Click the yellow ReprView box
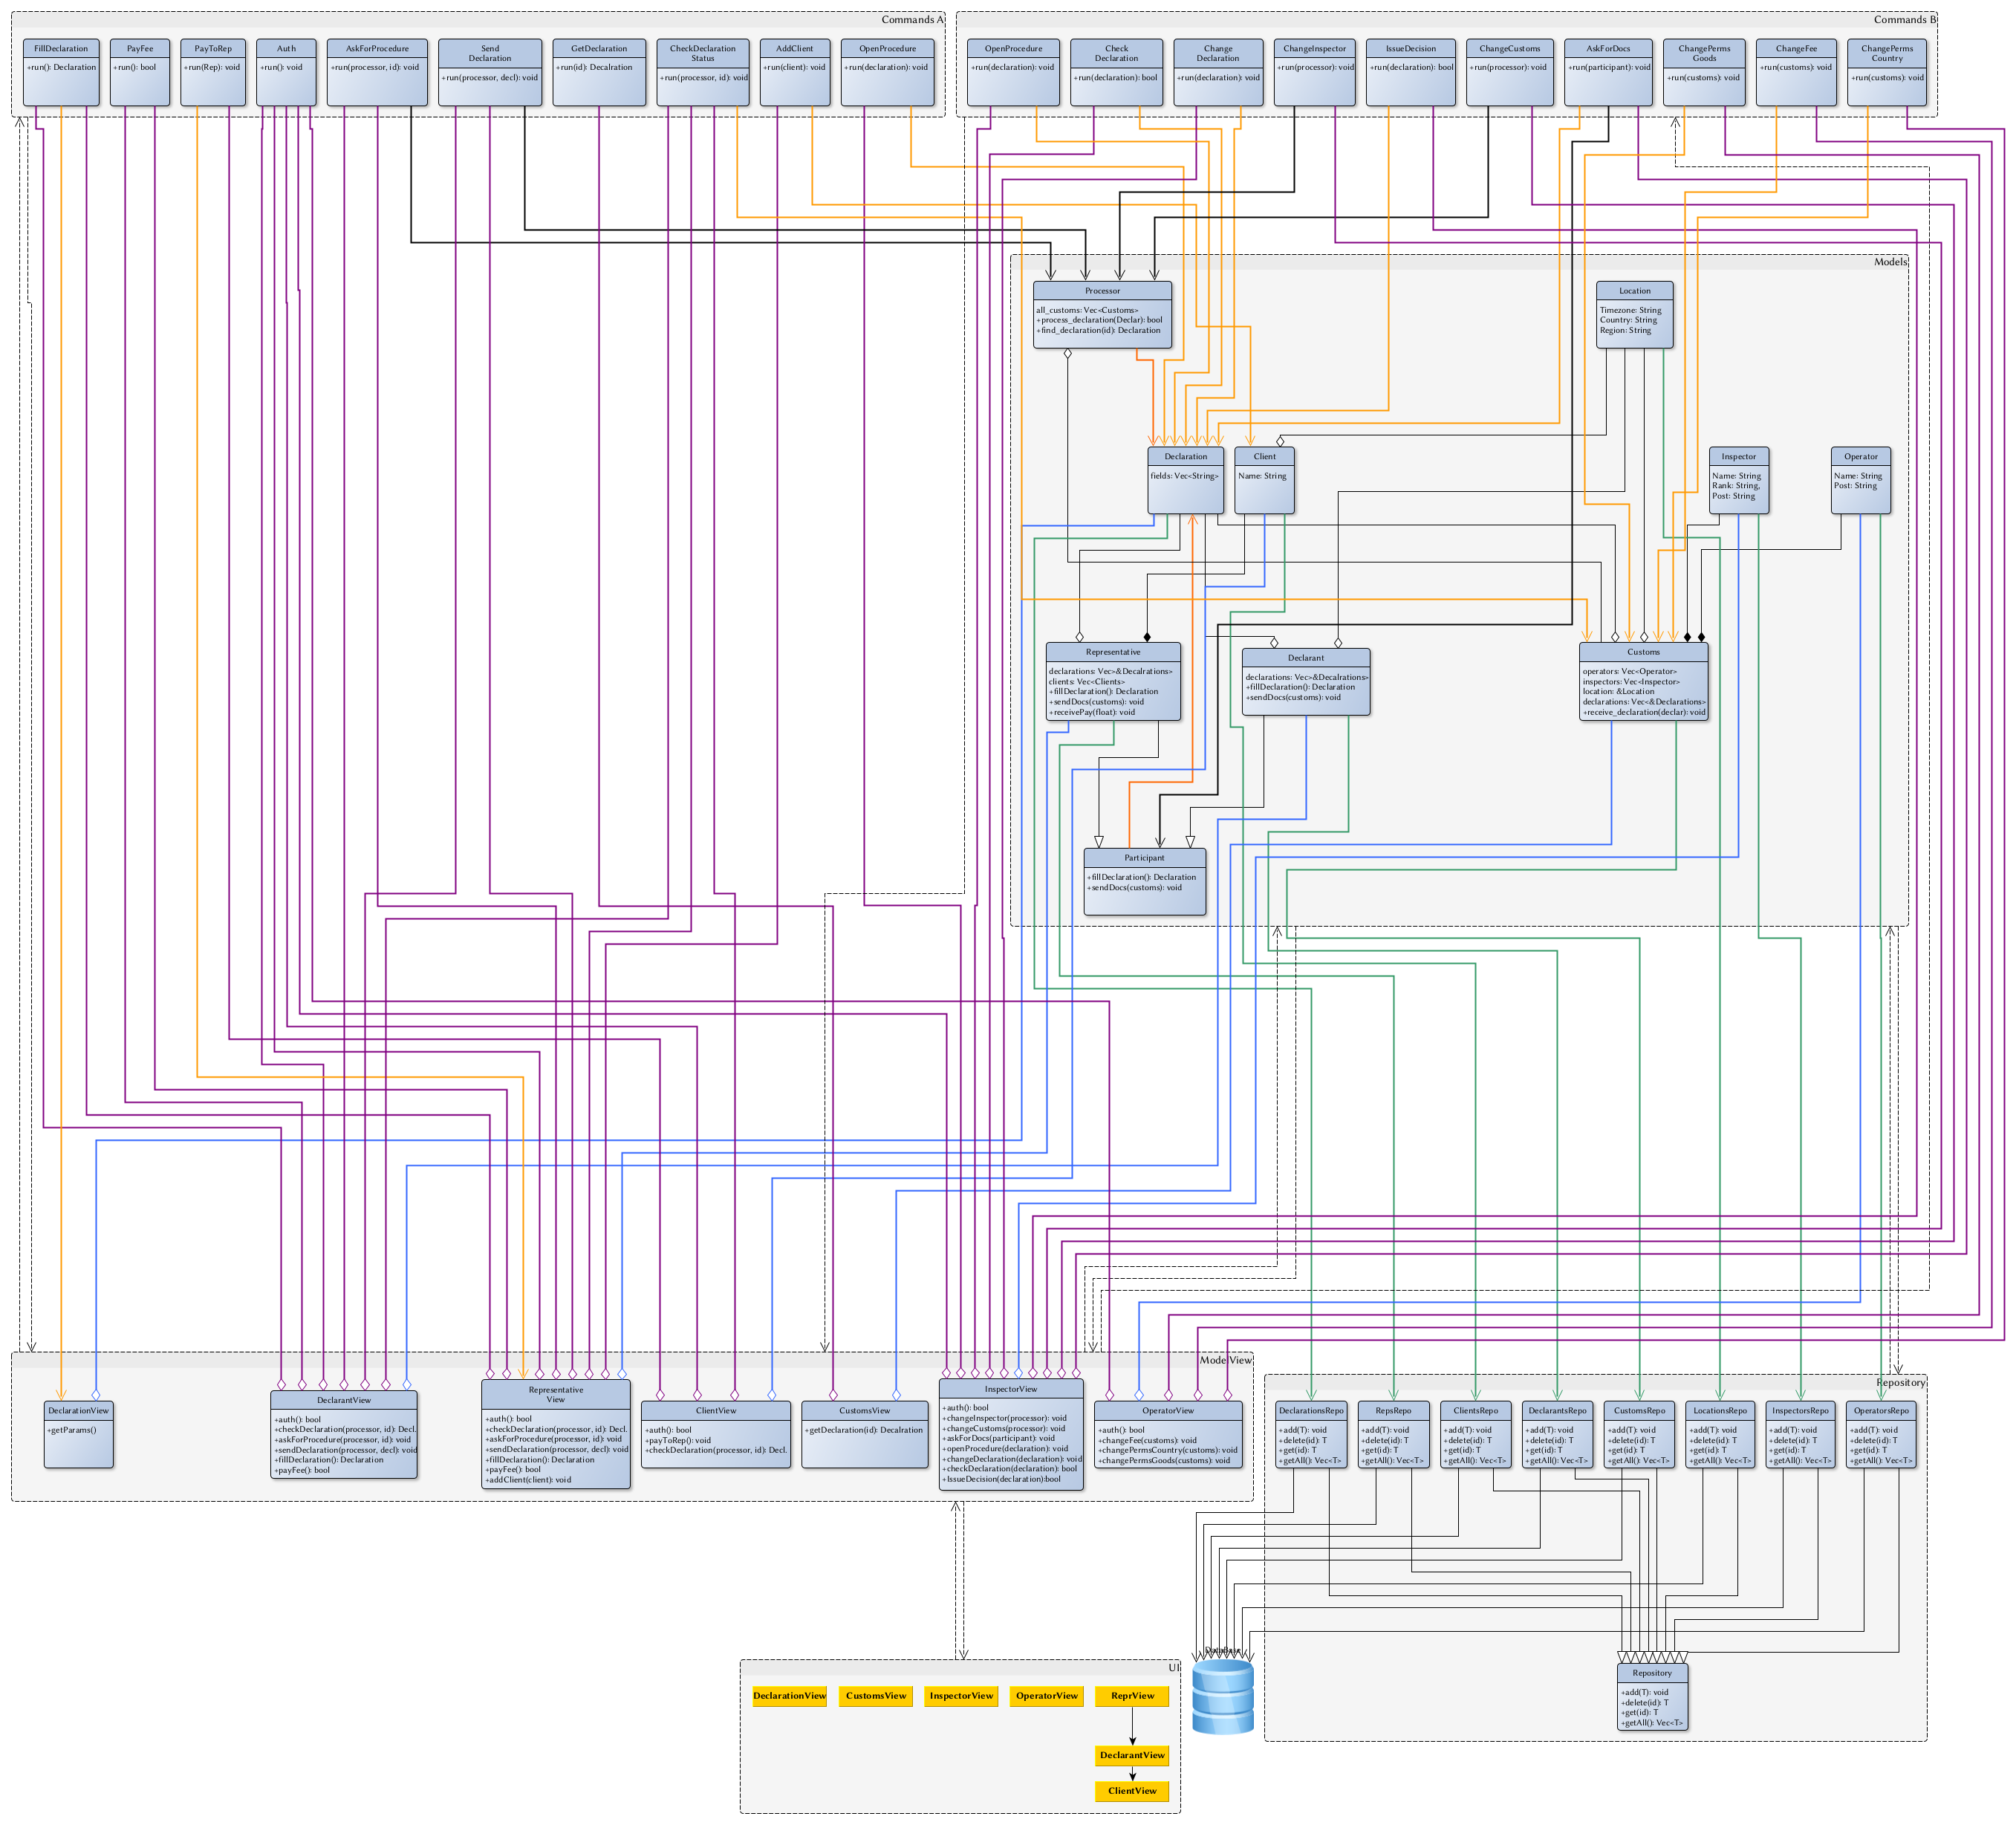2016x1825 pixels. tap(1132, 1696)
